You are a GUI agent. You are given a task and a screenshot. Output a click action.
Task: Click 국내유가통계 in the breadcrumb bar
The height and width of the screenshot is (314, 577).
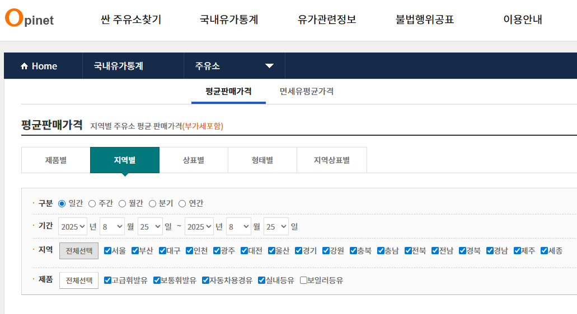[x=119, y=66]
